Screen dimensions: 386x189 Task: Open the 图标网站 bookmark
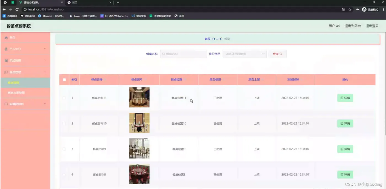coord(28,16)
